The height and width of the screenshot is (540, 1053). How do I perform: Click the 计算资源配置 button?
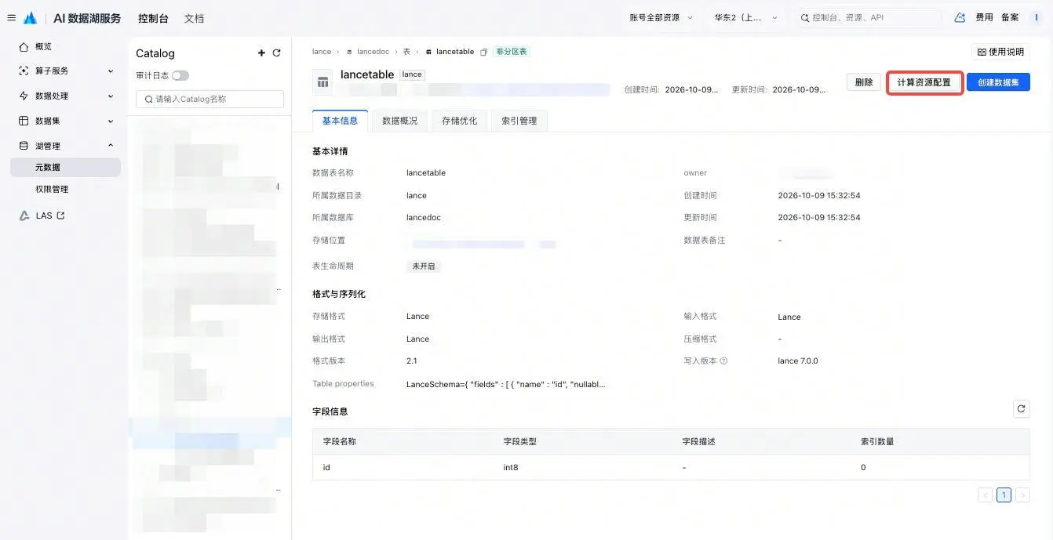click(x=924, y=82)
